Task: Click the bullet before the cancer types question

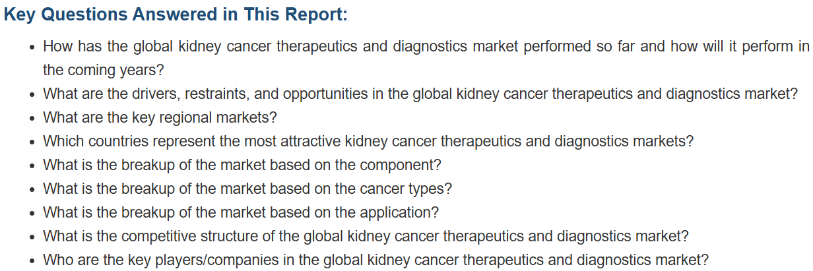Action: tap(32, 189)
